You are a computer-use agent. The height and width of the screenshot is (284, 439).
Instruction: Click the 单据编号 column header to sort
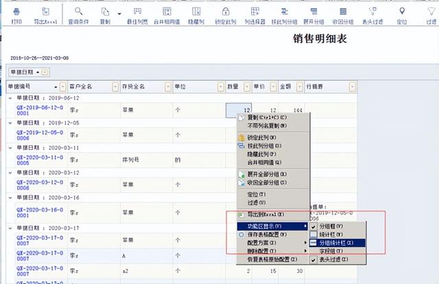click(27, 87)
